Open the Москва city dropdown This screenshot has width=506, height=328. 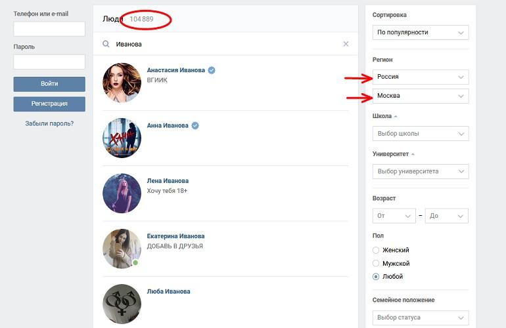[421, 96]
